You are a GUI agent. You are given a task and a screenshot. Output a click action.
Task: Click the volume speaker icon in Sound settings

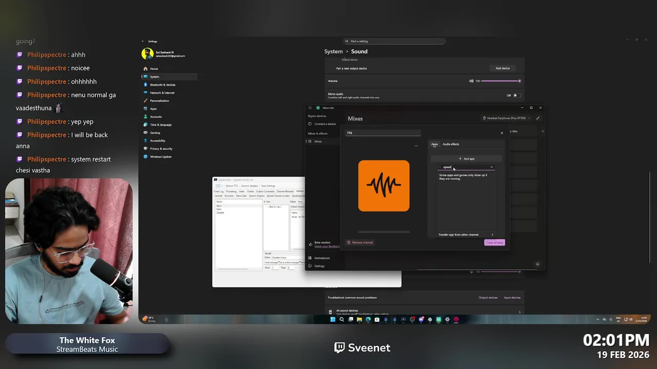(x=471, y=81)
